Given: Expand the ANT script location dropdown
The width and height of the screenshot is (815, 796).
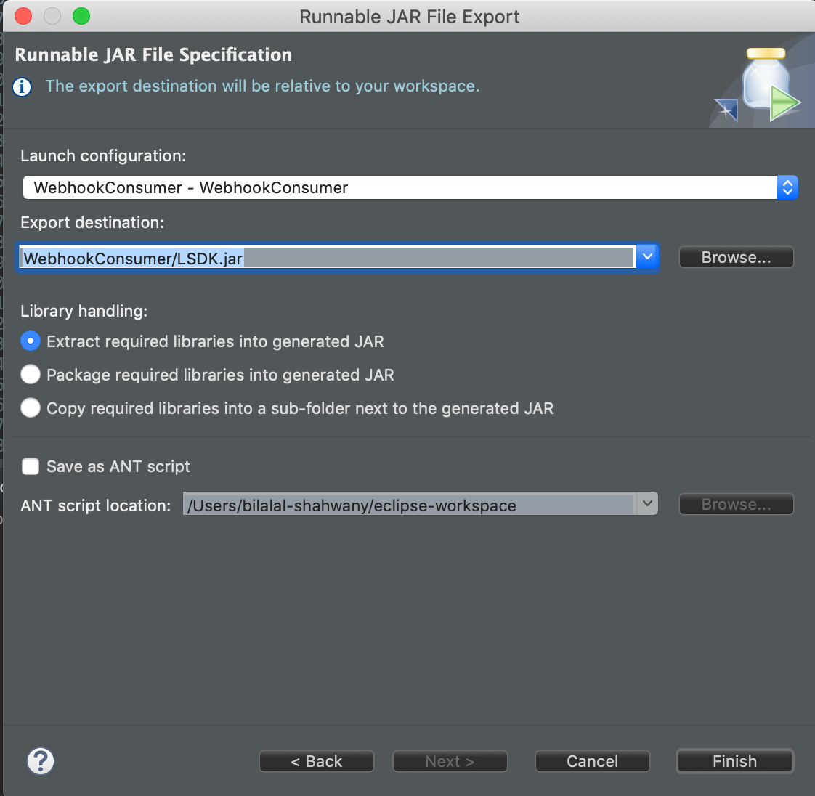Looking at the screenshot, I should click(x=646, y=504).
